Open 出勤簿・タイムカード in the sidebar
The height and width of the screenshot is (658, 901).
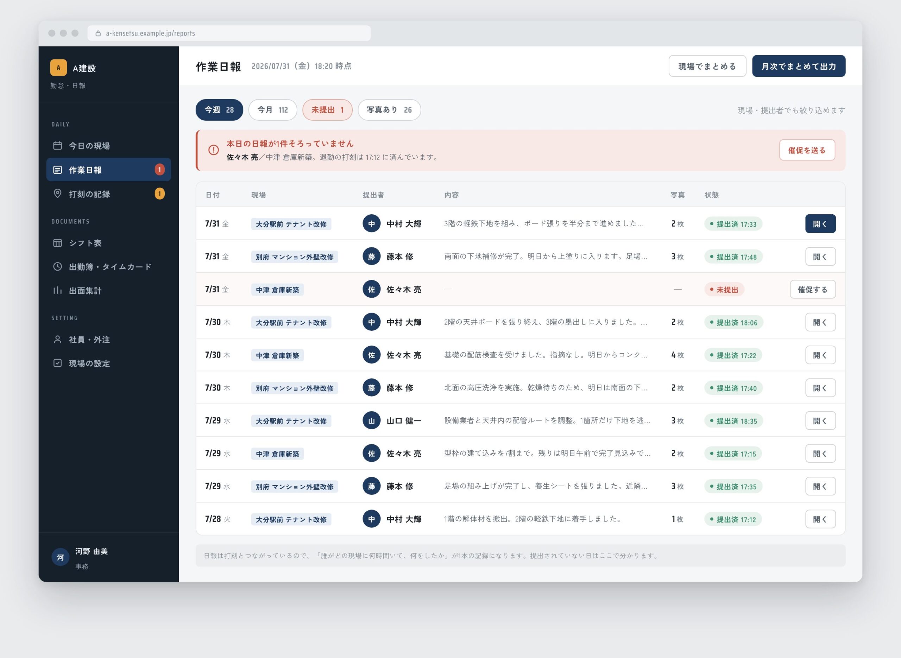coord(108,266)
